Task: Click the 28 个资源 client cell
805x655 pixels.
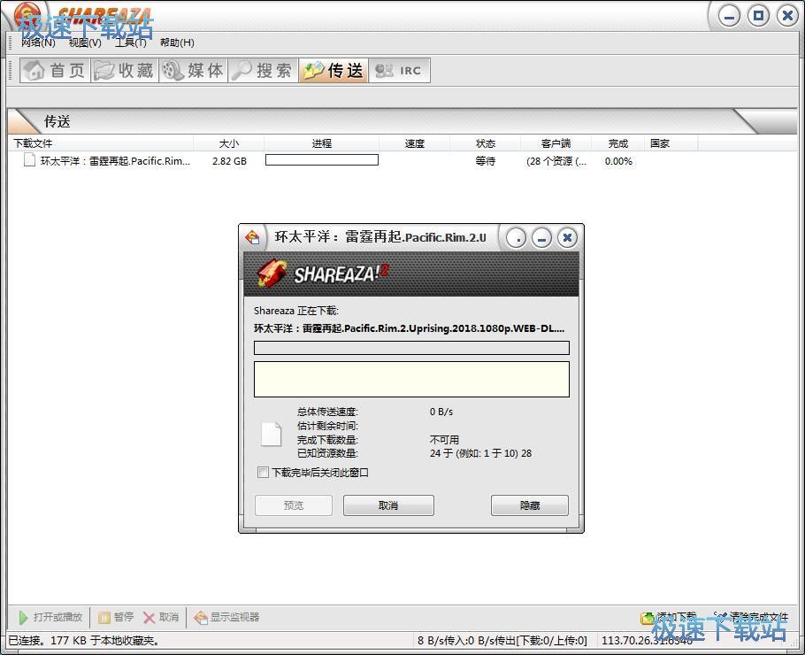Action: (556, 161)
